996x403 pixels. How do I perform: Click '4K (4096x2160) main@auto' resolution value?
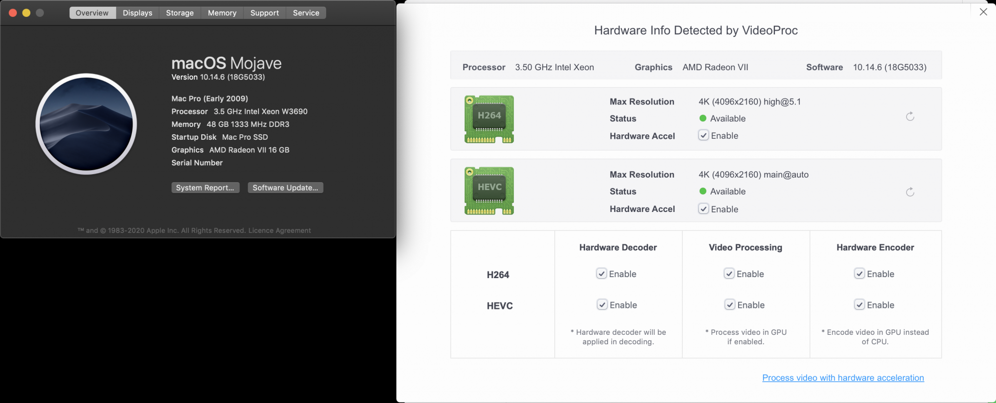[753, 175]
